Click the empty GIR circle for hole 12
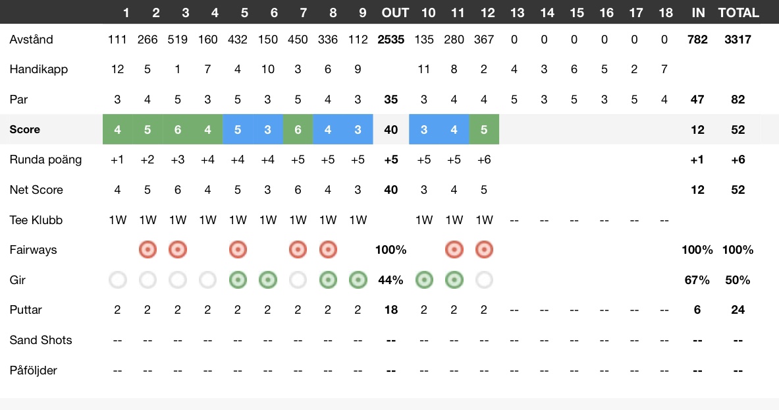The height and width of the screenshot is (410, 779). (484, 280)
